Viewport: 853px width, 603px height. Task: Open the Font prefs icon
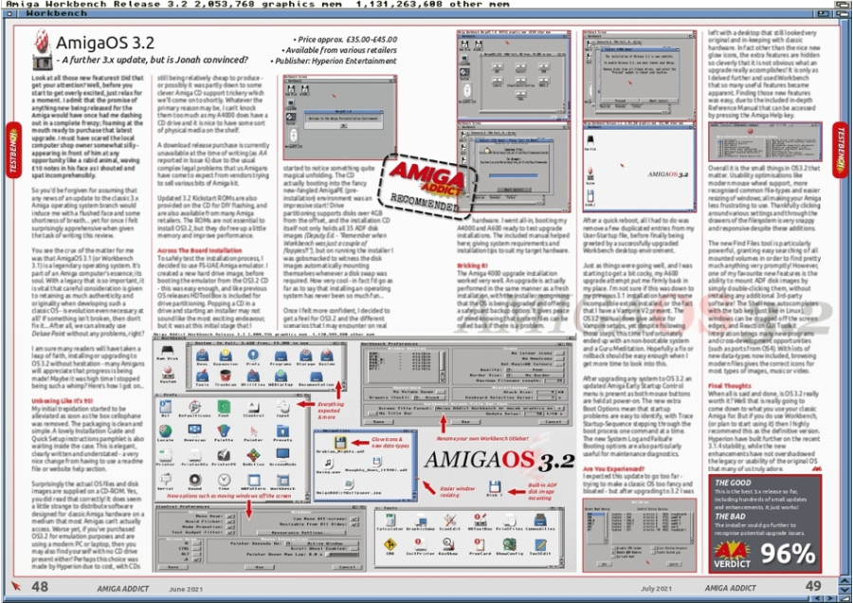224,407
